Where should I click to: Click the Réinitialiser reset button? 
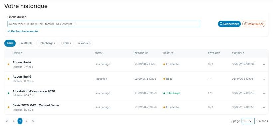[x=254, y=24]
